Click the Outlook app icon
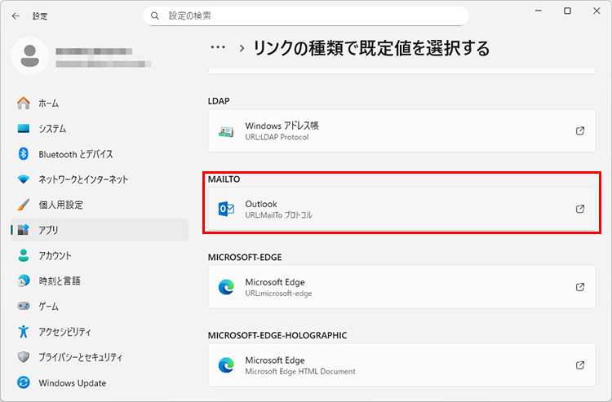612x402 pixels. [226, 209]
